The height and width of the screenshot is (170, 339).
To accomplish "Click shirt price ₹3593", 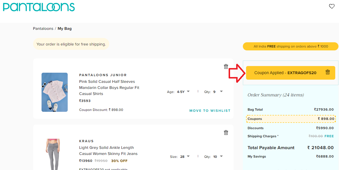I will 85,100.
